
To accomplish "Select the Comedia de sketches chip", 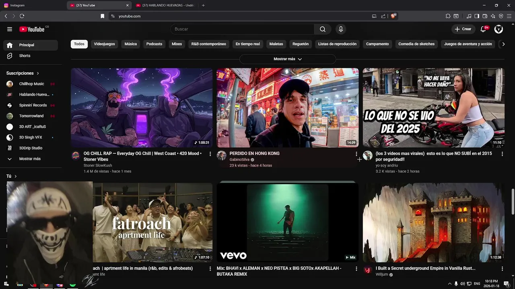I will point(416,44).
